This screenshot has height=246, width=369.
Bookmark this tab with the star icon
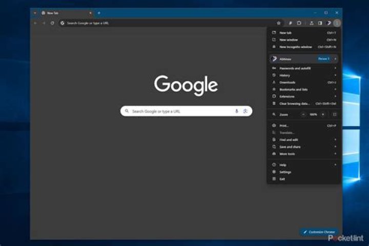[279, 23]
